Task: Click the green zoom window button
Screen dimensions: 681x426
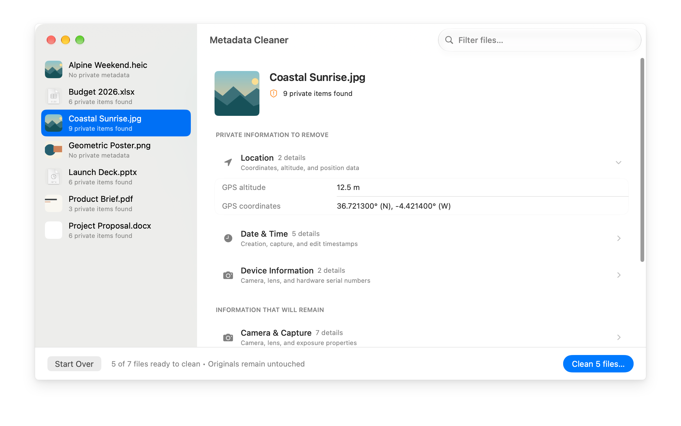Action: [x=80, y=40]
